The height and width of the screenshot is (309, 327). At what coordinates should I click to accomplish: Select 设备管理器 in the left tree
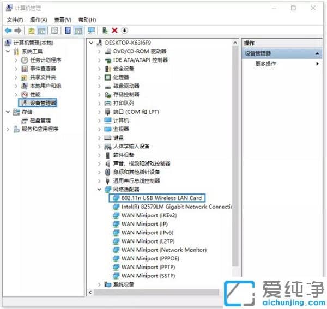pos(43,103)
